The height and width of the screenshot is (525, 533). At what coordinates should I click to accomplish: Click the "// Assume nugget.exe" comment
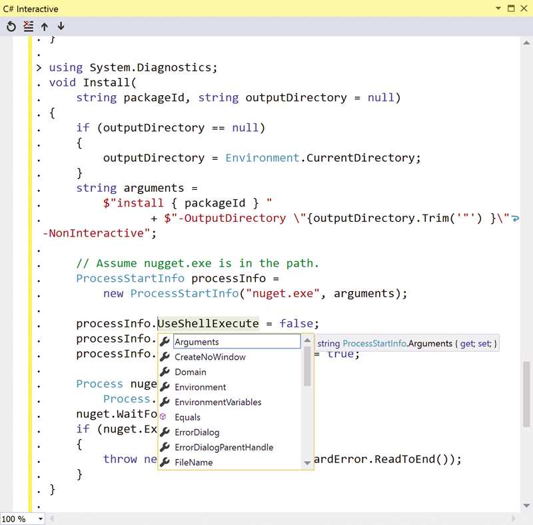[x=197, y=263]
